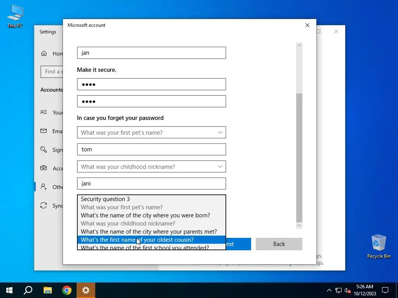Show hidden system tray icons
The image size is (398, 298).
point(329,290)
